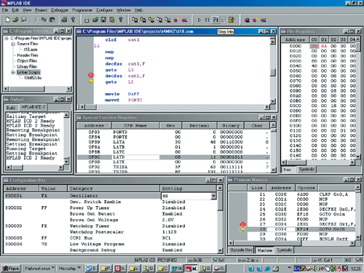
Task: Click the green project help question icon
Action: tap(120, 20)
